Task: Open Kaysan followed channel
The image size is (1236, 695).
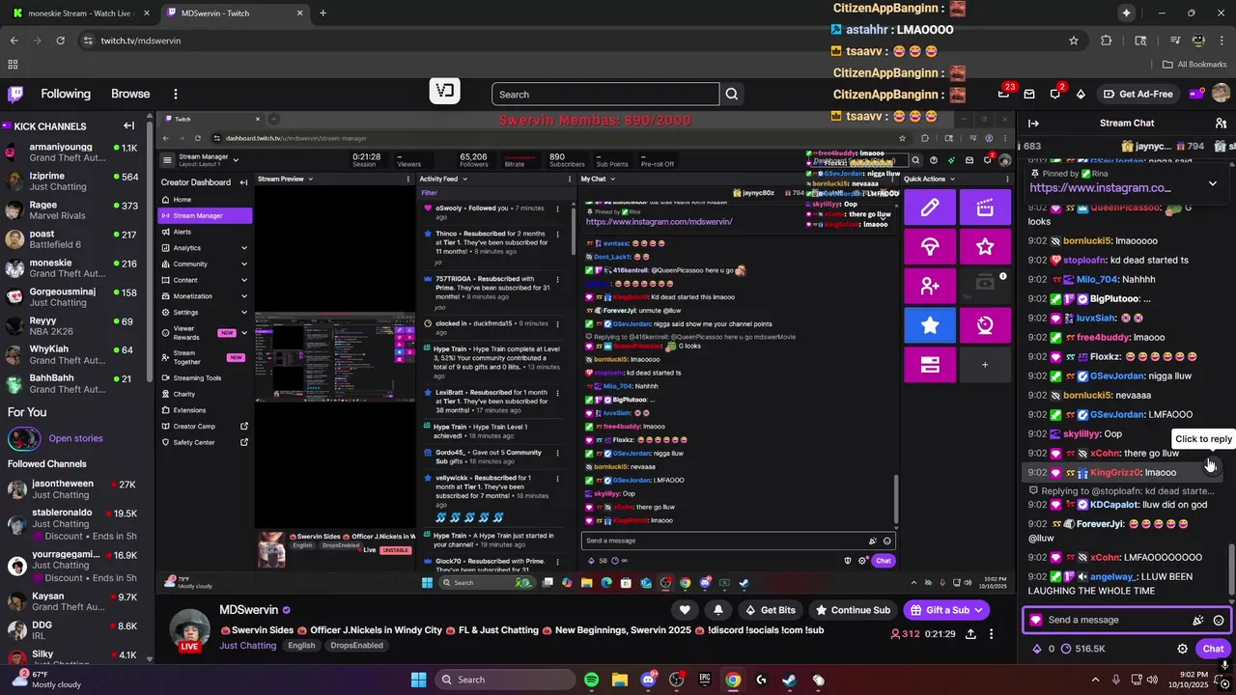Action: click(x=75, y=601)
